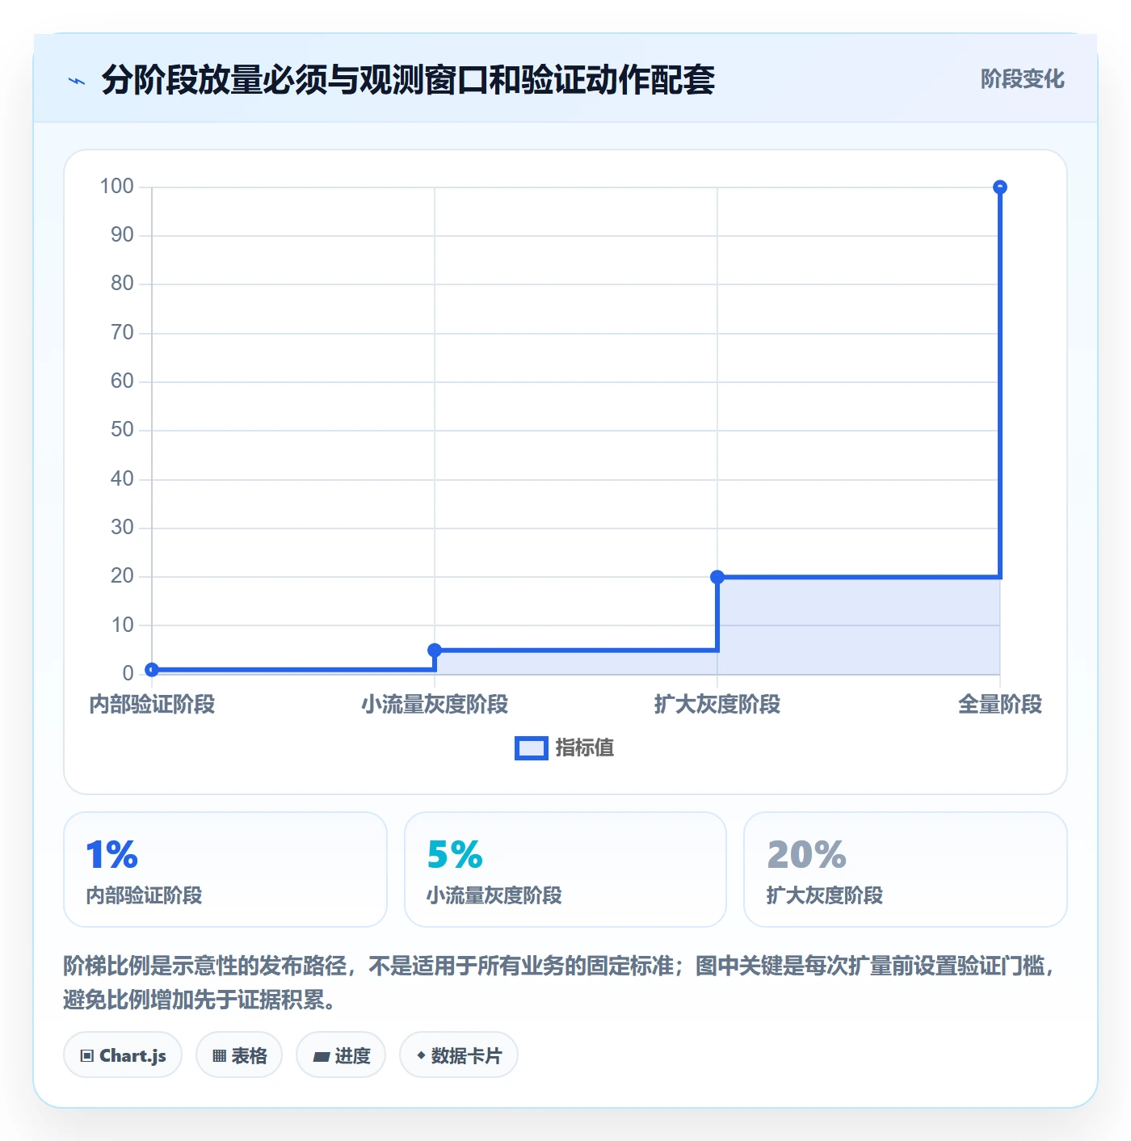Click the 数据卡片 tag chip
Screen dimensions: 1131x1141
coord(459,1055)
